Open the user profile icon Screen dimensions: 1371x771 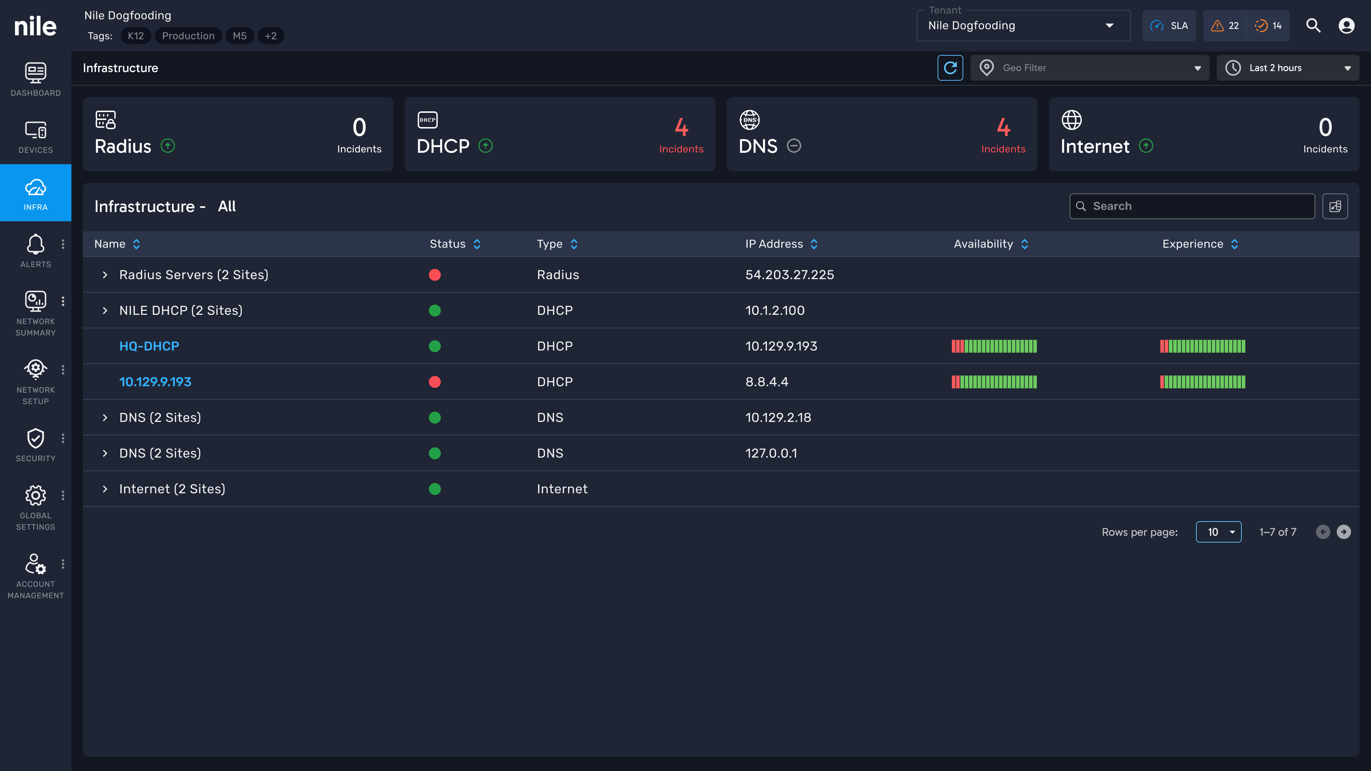pyautogui.click(x=1346, y=26)
